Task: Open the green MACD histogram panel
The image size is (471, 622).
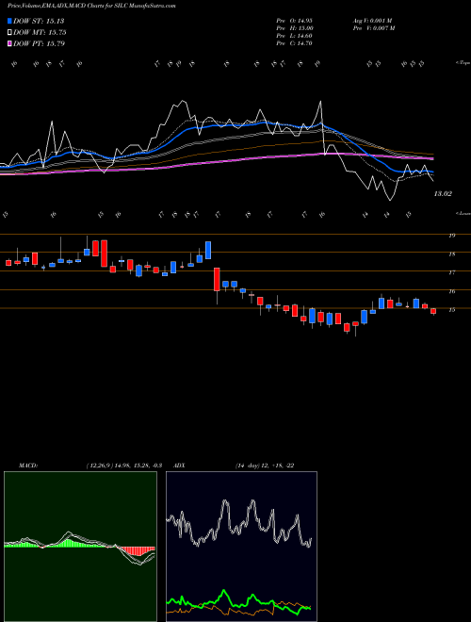Action: (x=80, y=547)
